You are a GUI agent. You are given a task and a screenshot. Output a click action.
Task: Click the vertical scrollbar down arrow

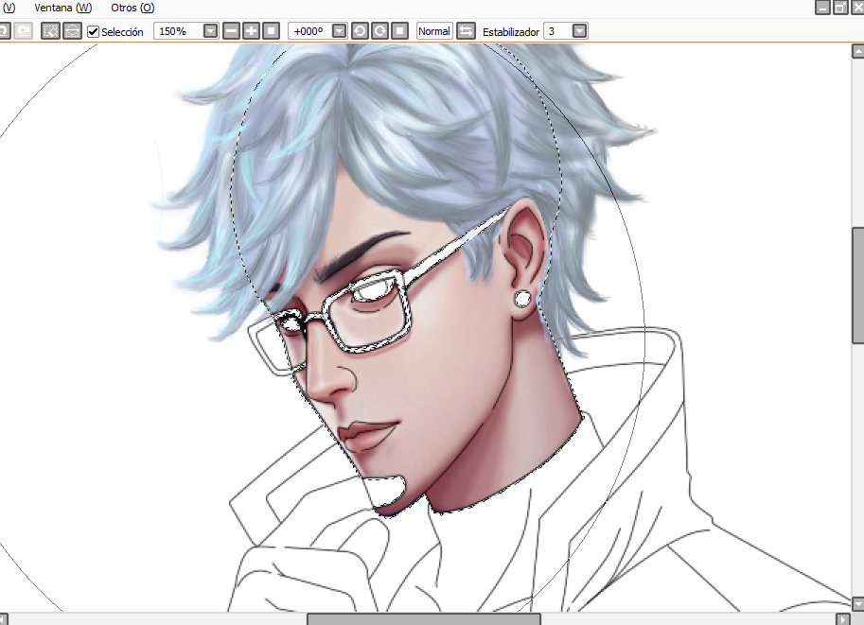(x=858, y=603)
